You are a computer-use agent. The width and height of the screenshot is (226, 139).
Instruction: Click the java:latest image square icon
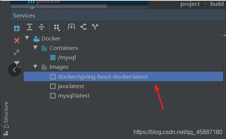[x=53, y=86]
